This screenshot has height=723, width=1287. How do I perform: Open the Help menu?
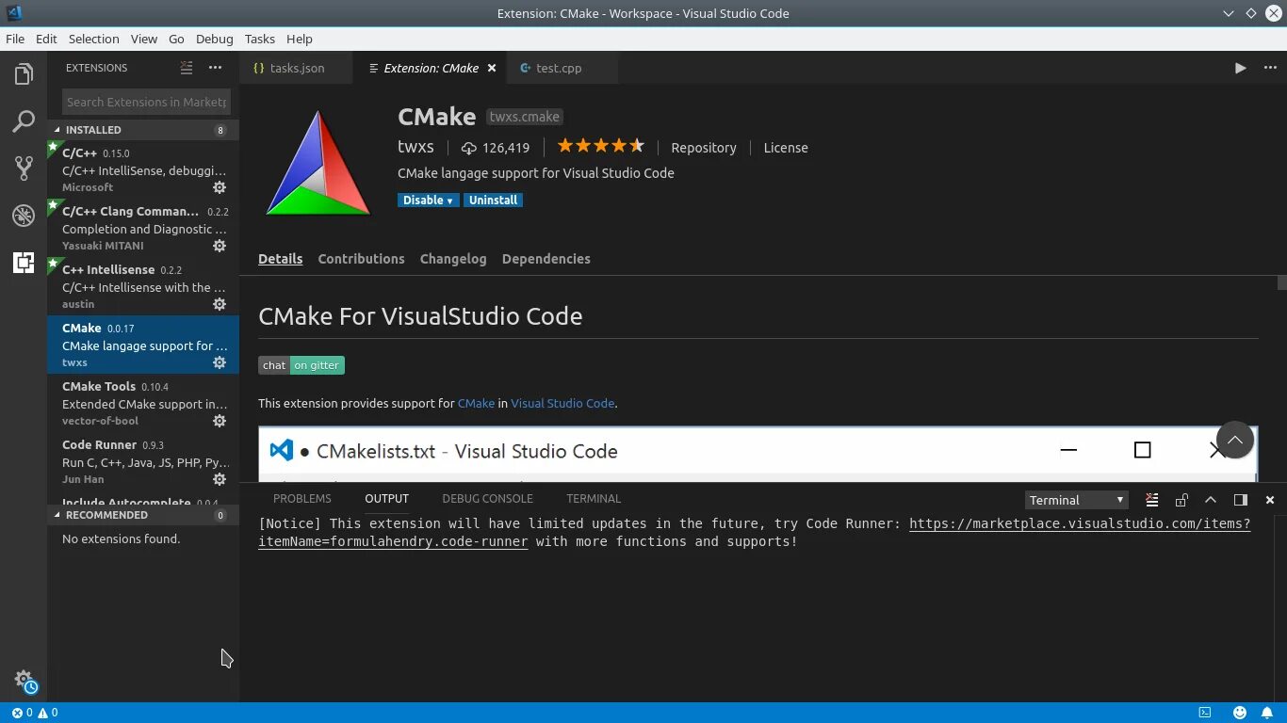(299, 39)
